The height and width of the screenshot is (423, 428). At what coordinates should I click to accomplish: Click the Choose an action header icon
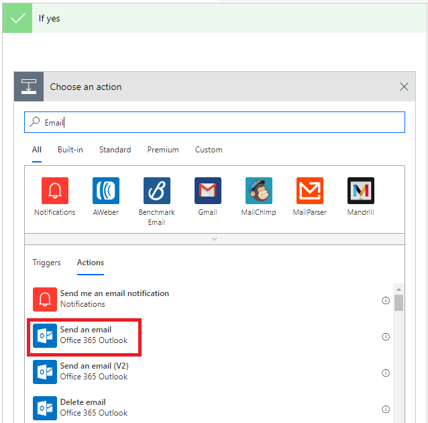pos(29,87)
